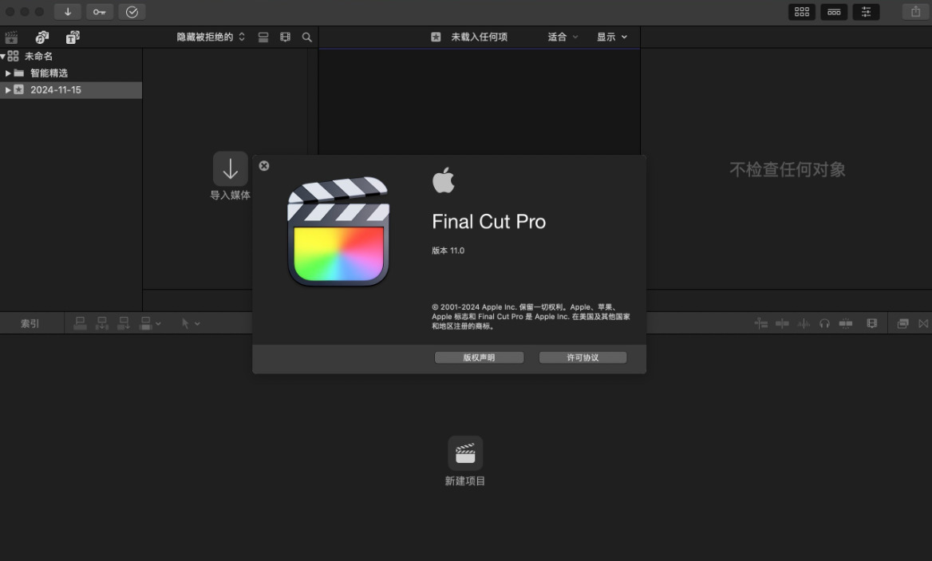Select the 未命名 library row

click(71, 56)
